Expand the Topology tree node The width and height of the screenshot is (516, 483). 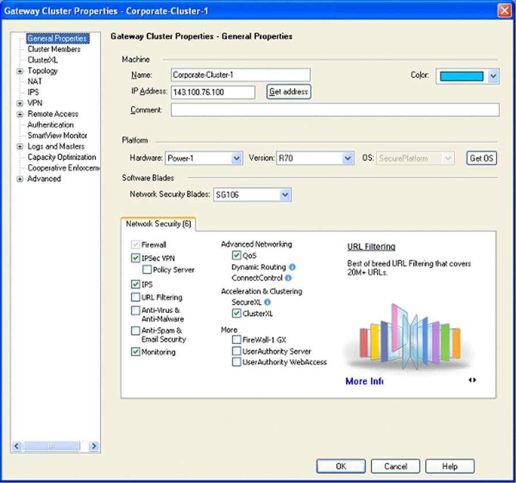pyautogui.click(x=20, y=71)
